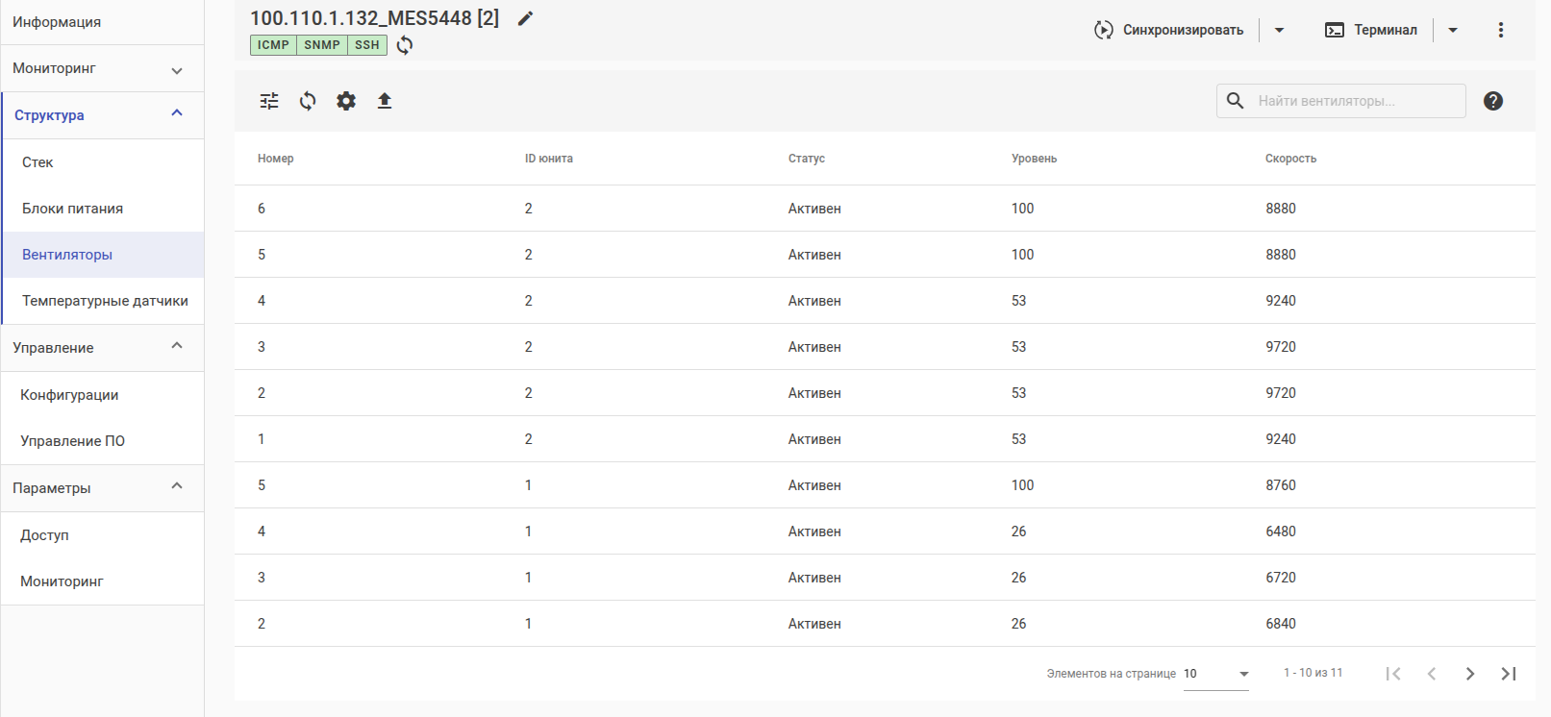1551x717 pixels.
Task: Open the gear settings icon in toolbar
Action: click(346, 101)
